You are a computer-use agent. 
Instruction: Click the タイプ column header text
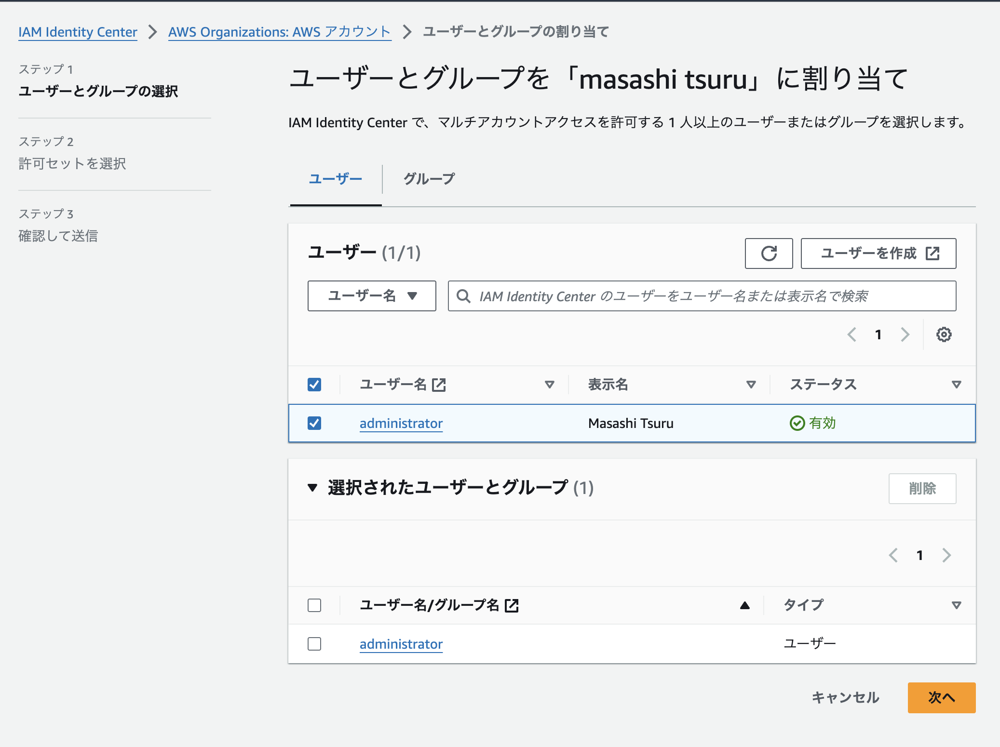[x=804, y=605]
